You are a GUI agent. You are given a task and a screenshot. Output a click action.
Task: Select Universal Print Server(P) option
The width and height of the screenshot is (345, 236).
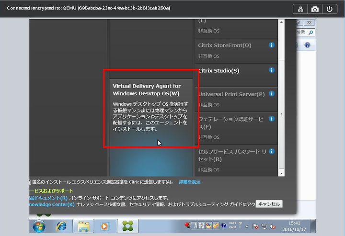(236, 99)
